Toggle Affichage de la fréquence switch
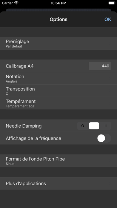 tap(104, 138)
